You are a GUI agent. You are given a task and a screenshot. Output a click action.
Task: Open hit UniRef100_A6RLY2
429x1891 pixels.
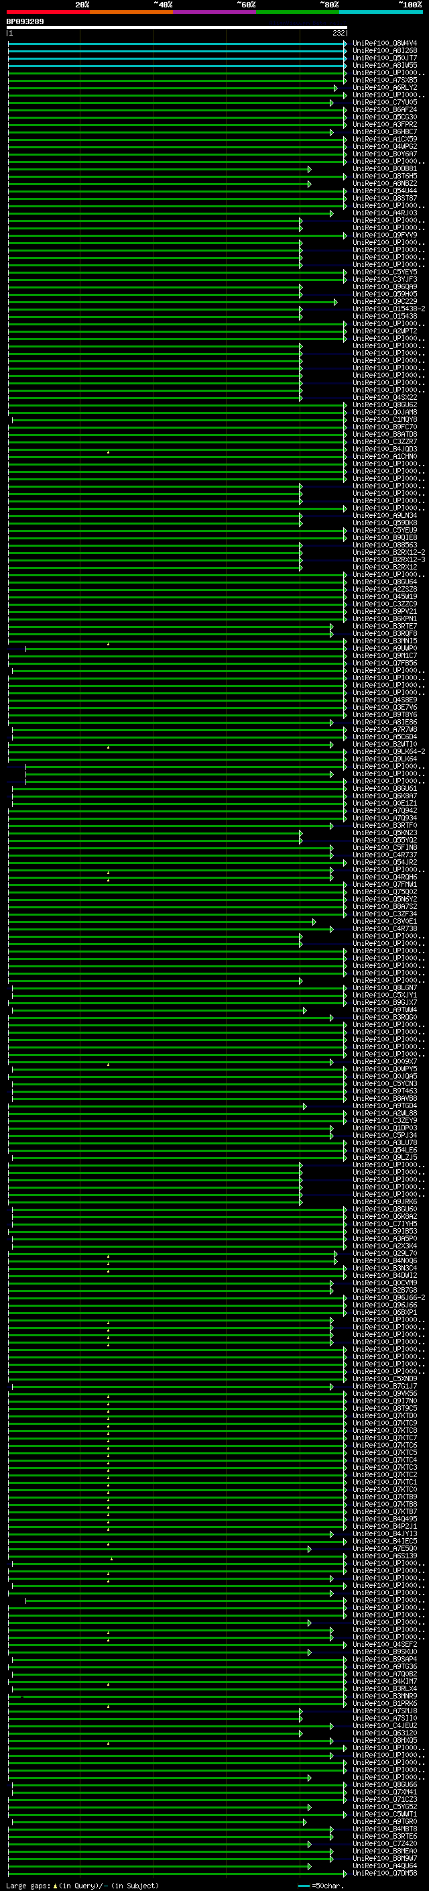pos(385,87)
